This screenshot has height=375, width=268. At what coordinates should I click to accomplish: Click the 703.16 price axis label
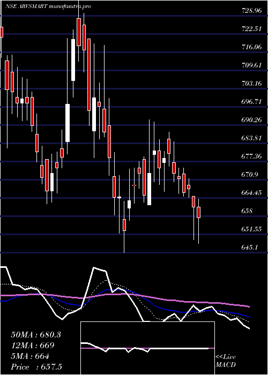(x=251, y=84)
